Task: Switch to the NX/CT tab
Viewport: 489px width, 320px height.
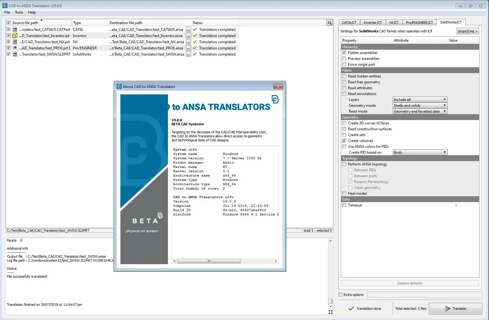Action: [394, 23]
